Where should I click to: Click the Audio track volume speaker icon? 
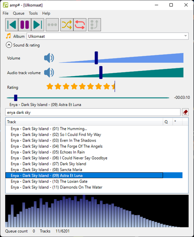(49, 72)
